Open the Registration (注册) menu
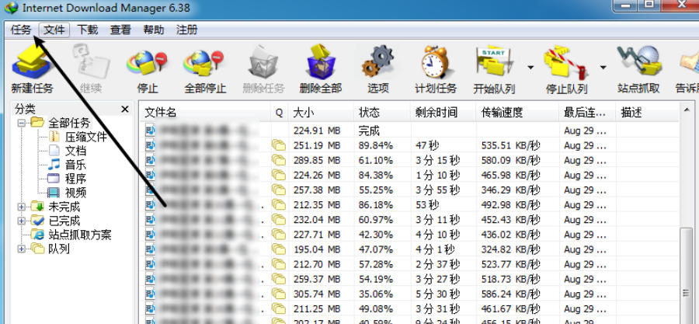The image size is (699, 324). tap(186, 30)
